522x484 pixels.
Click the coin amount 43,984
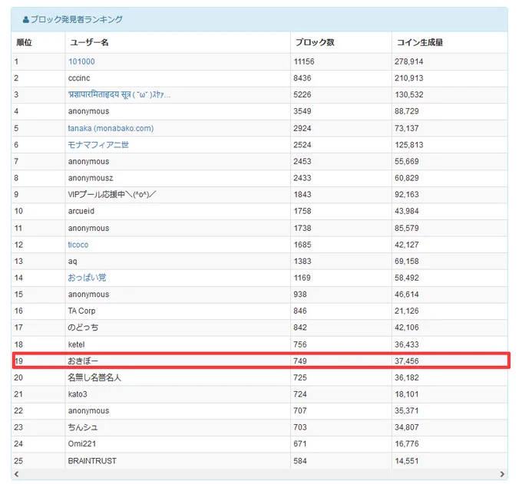click(407, 211)
